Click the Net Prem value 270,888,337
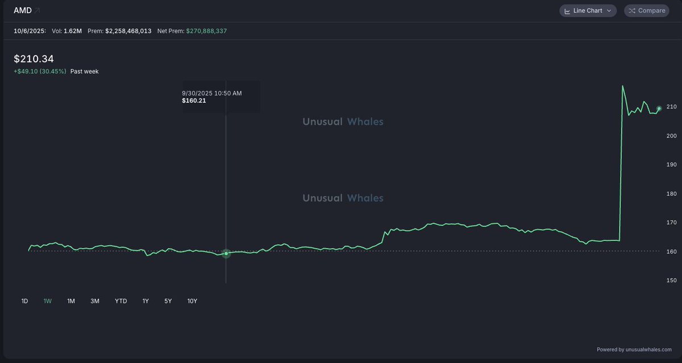The height and width of the screenshot is (363, 682). (206, 31)
